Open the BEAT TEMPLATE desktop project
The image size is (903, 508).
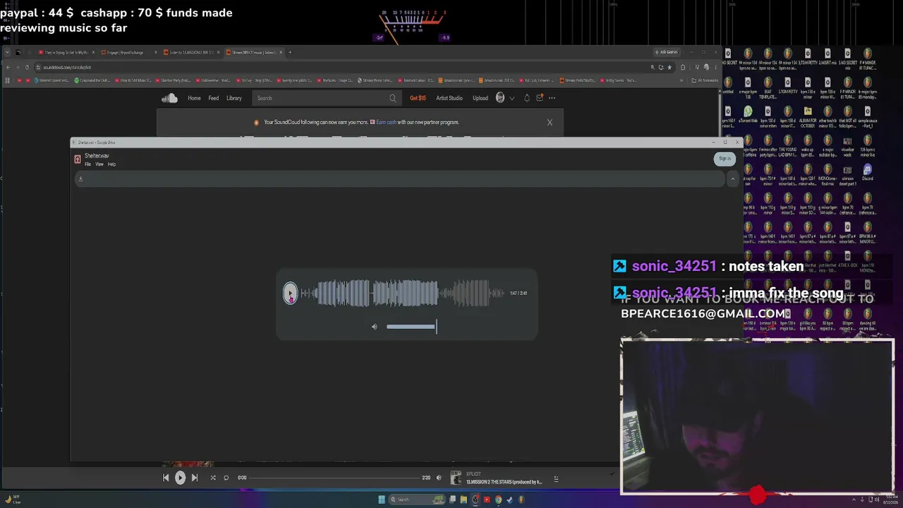coord(768,86)
